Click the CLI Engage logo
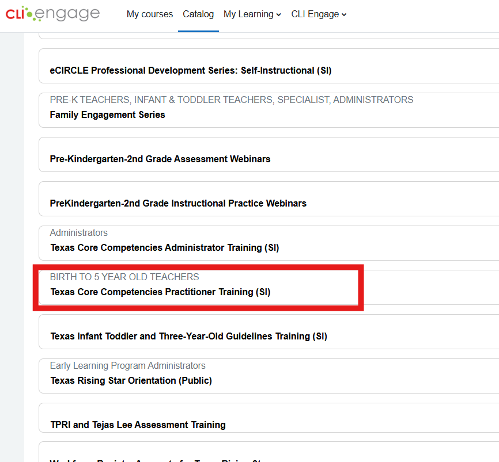Viewport: 499px width, 462px height. coord(52,14)
